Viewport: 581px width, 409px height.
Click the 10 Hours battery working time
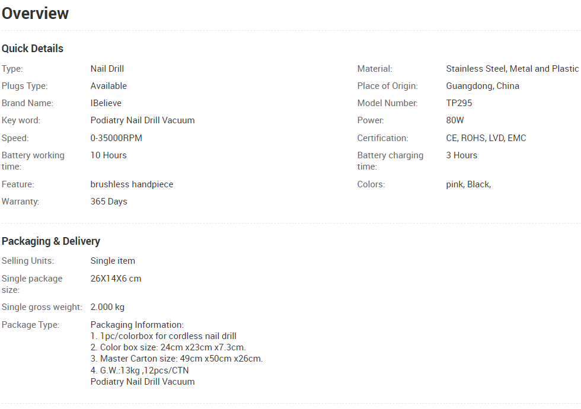pos(108,155)
